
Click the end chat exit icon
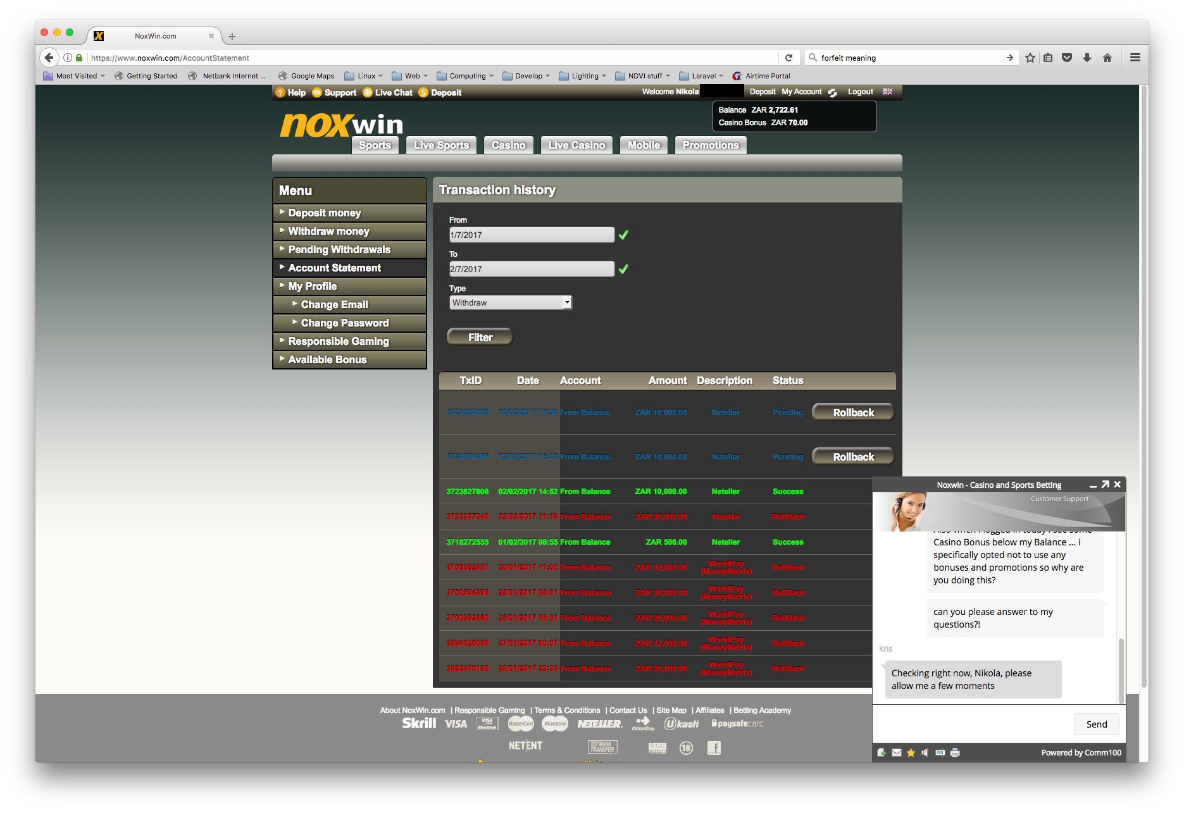(882, 753)
